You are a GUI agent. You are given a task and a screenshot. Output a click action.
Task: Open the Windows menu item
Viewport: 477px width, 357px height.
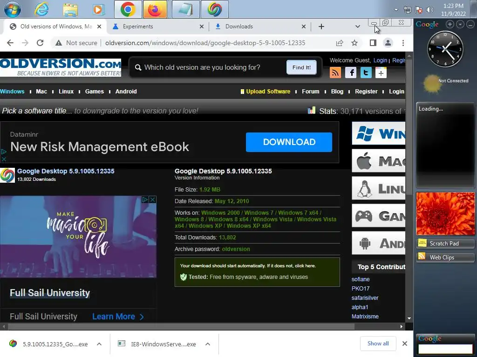12,92
